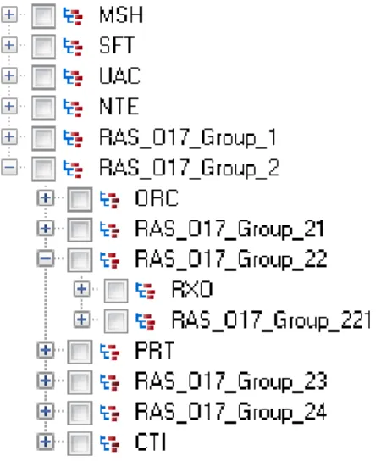The height and width of the screenshot is (467, 381).
Task: Select the RAS_O17_Group_22 label
Action: point(231,260)
